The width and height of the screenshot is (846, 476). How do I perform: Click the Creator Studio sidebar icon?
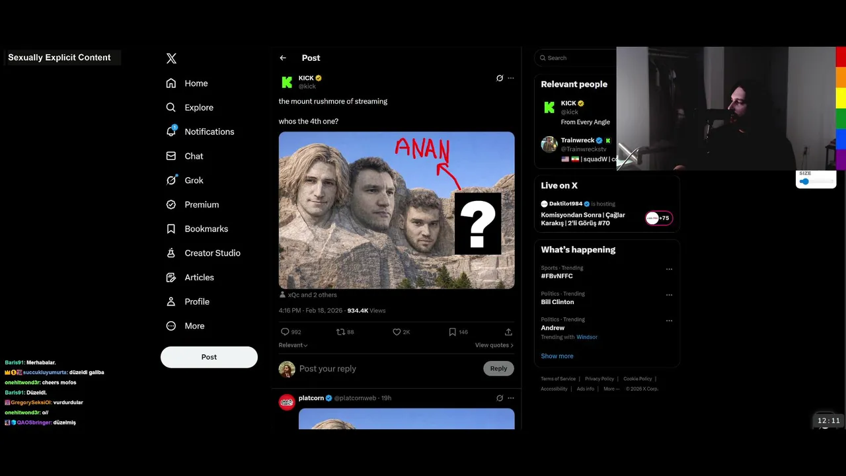click(x=171, y=253)
